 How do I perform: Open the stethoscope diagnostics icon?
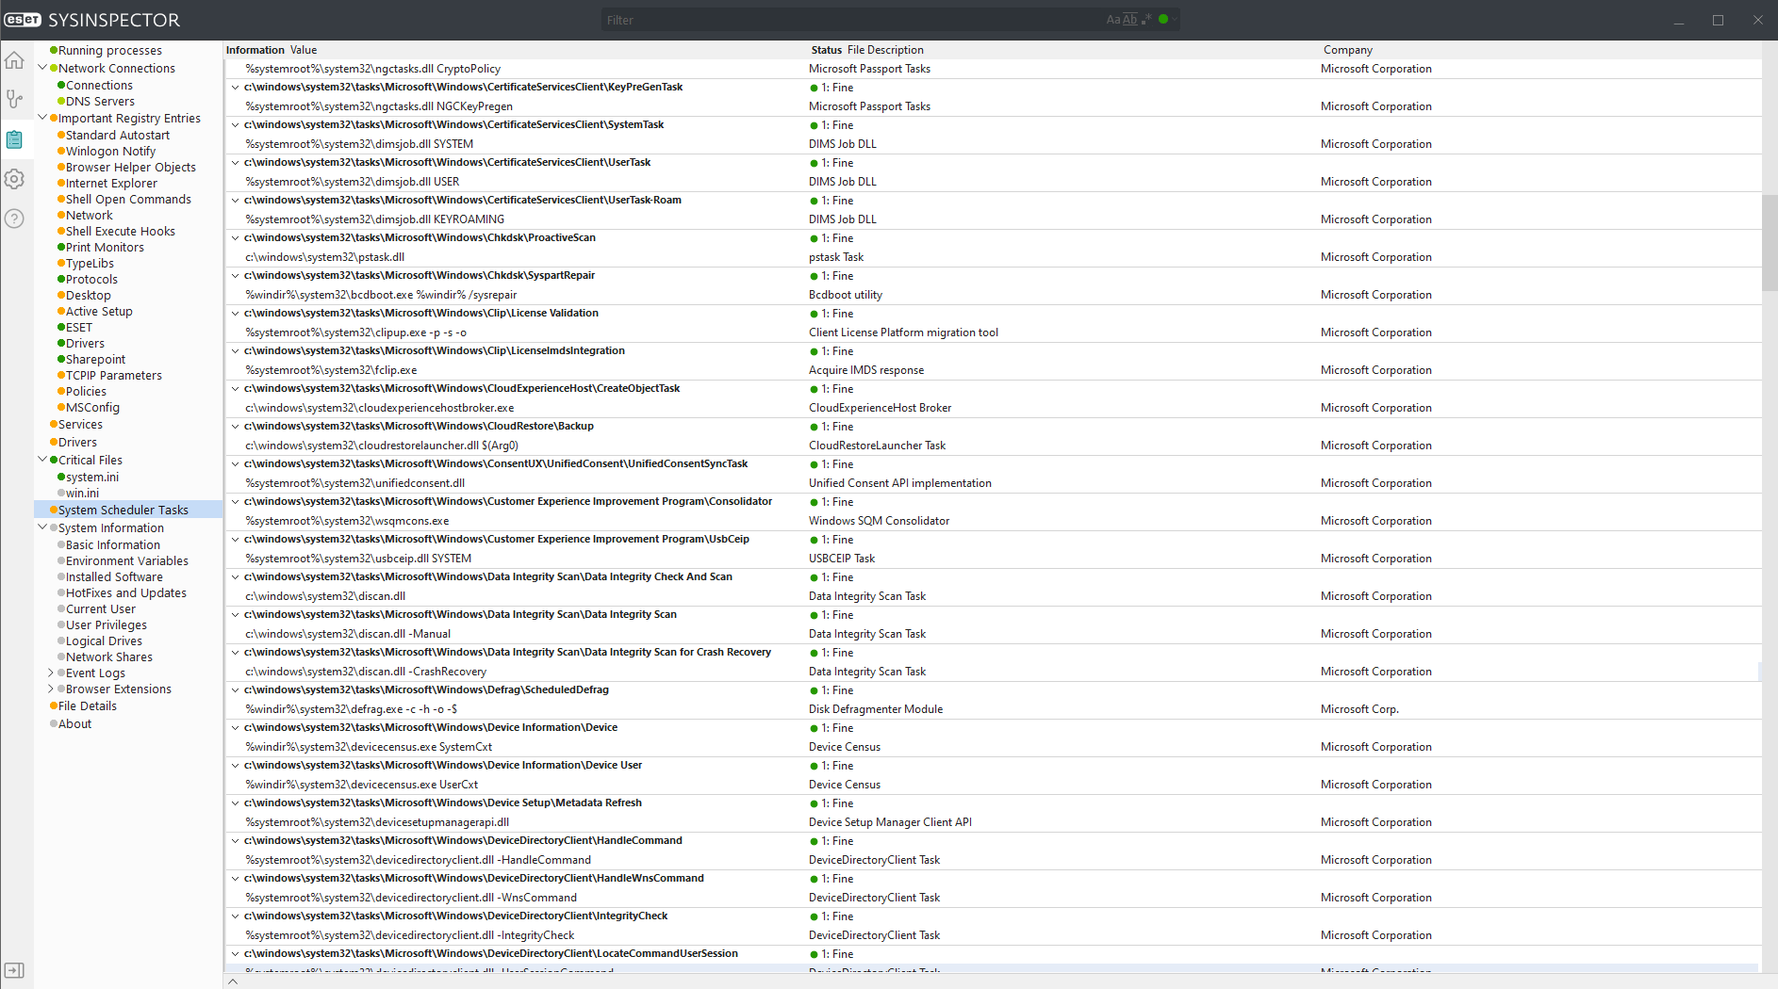[x=14, y=99]
